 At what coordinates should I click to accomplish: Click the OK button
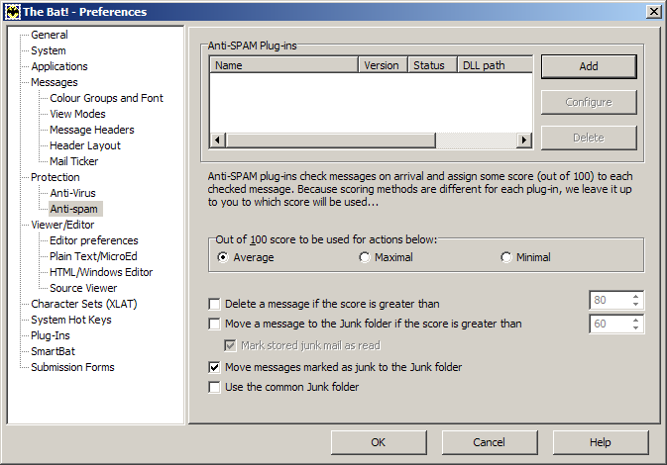point(379,442)
